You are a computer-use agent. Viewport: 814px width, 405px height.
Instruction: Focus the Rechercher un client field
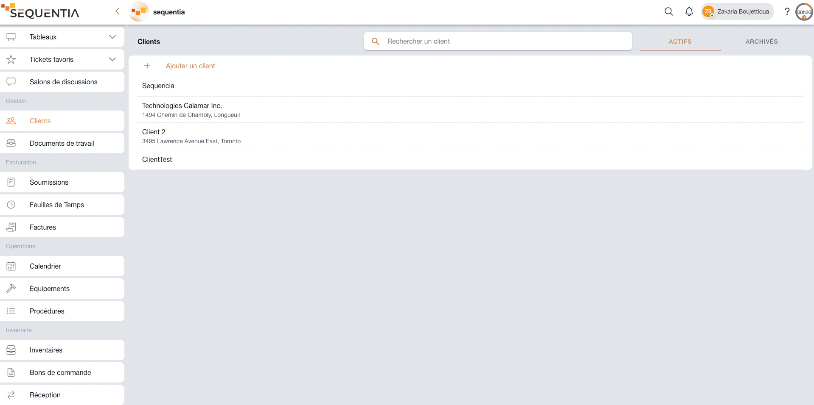[x=498, y=41]
